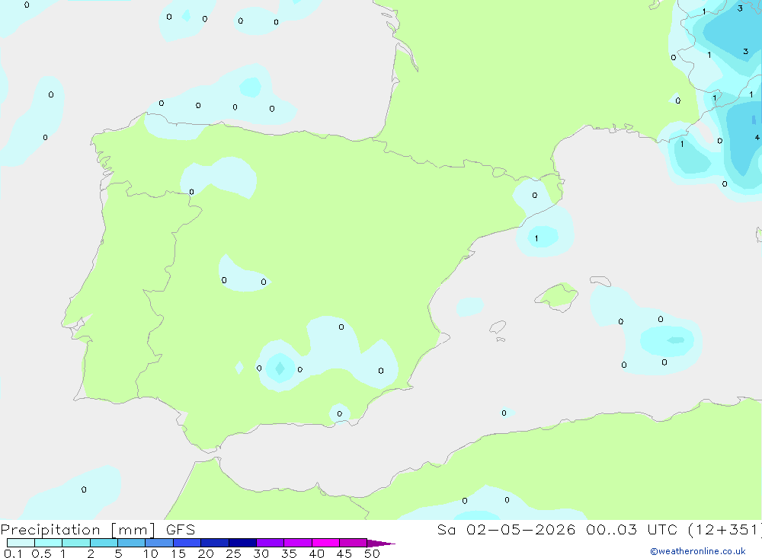Click the '45' legend scale label

(x=344, y=553)
